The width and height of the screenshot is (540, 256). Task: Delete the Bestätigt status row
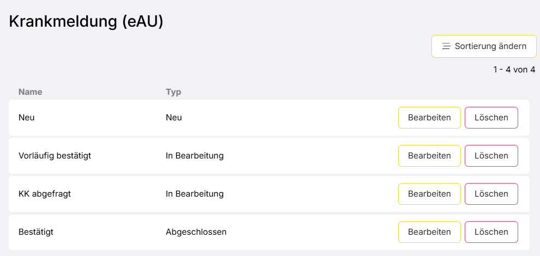[x=491, y=232]
